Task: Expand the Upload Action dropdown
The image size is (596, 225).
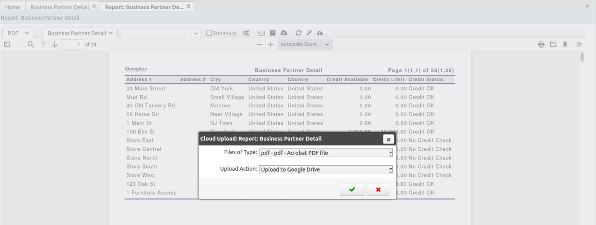Action: point(326,169)
